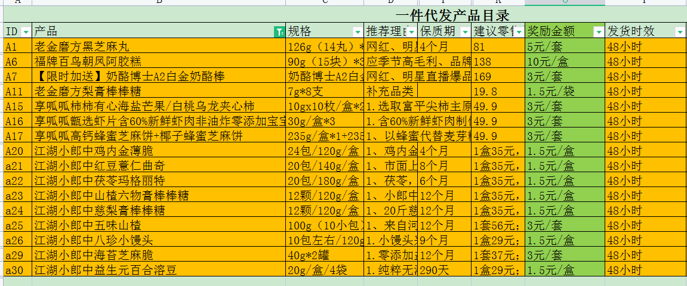
Task: Click the retail price cell 169
Action: (498, 76)
